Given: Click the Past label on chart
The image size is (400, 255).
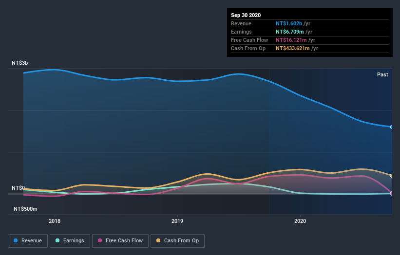Looking at the screenshot, I should coord(382,74).
